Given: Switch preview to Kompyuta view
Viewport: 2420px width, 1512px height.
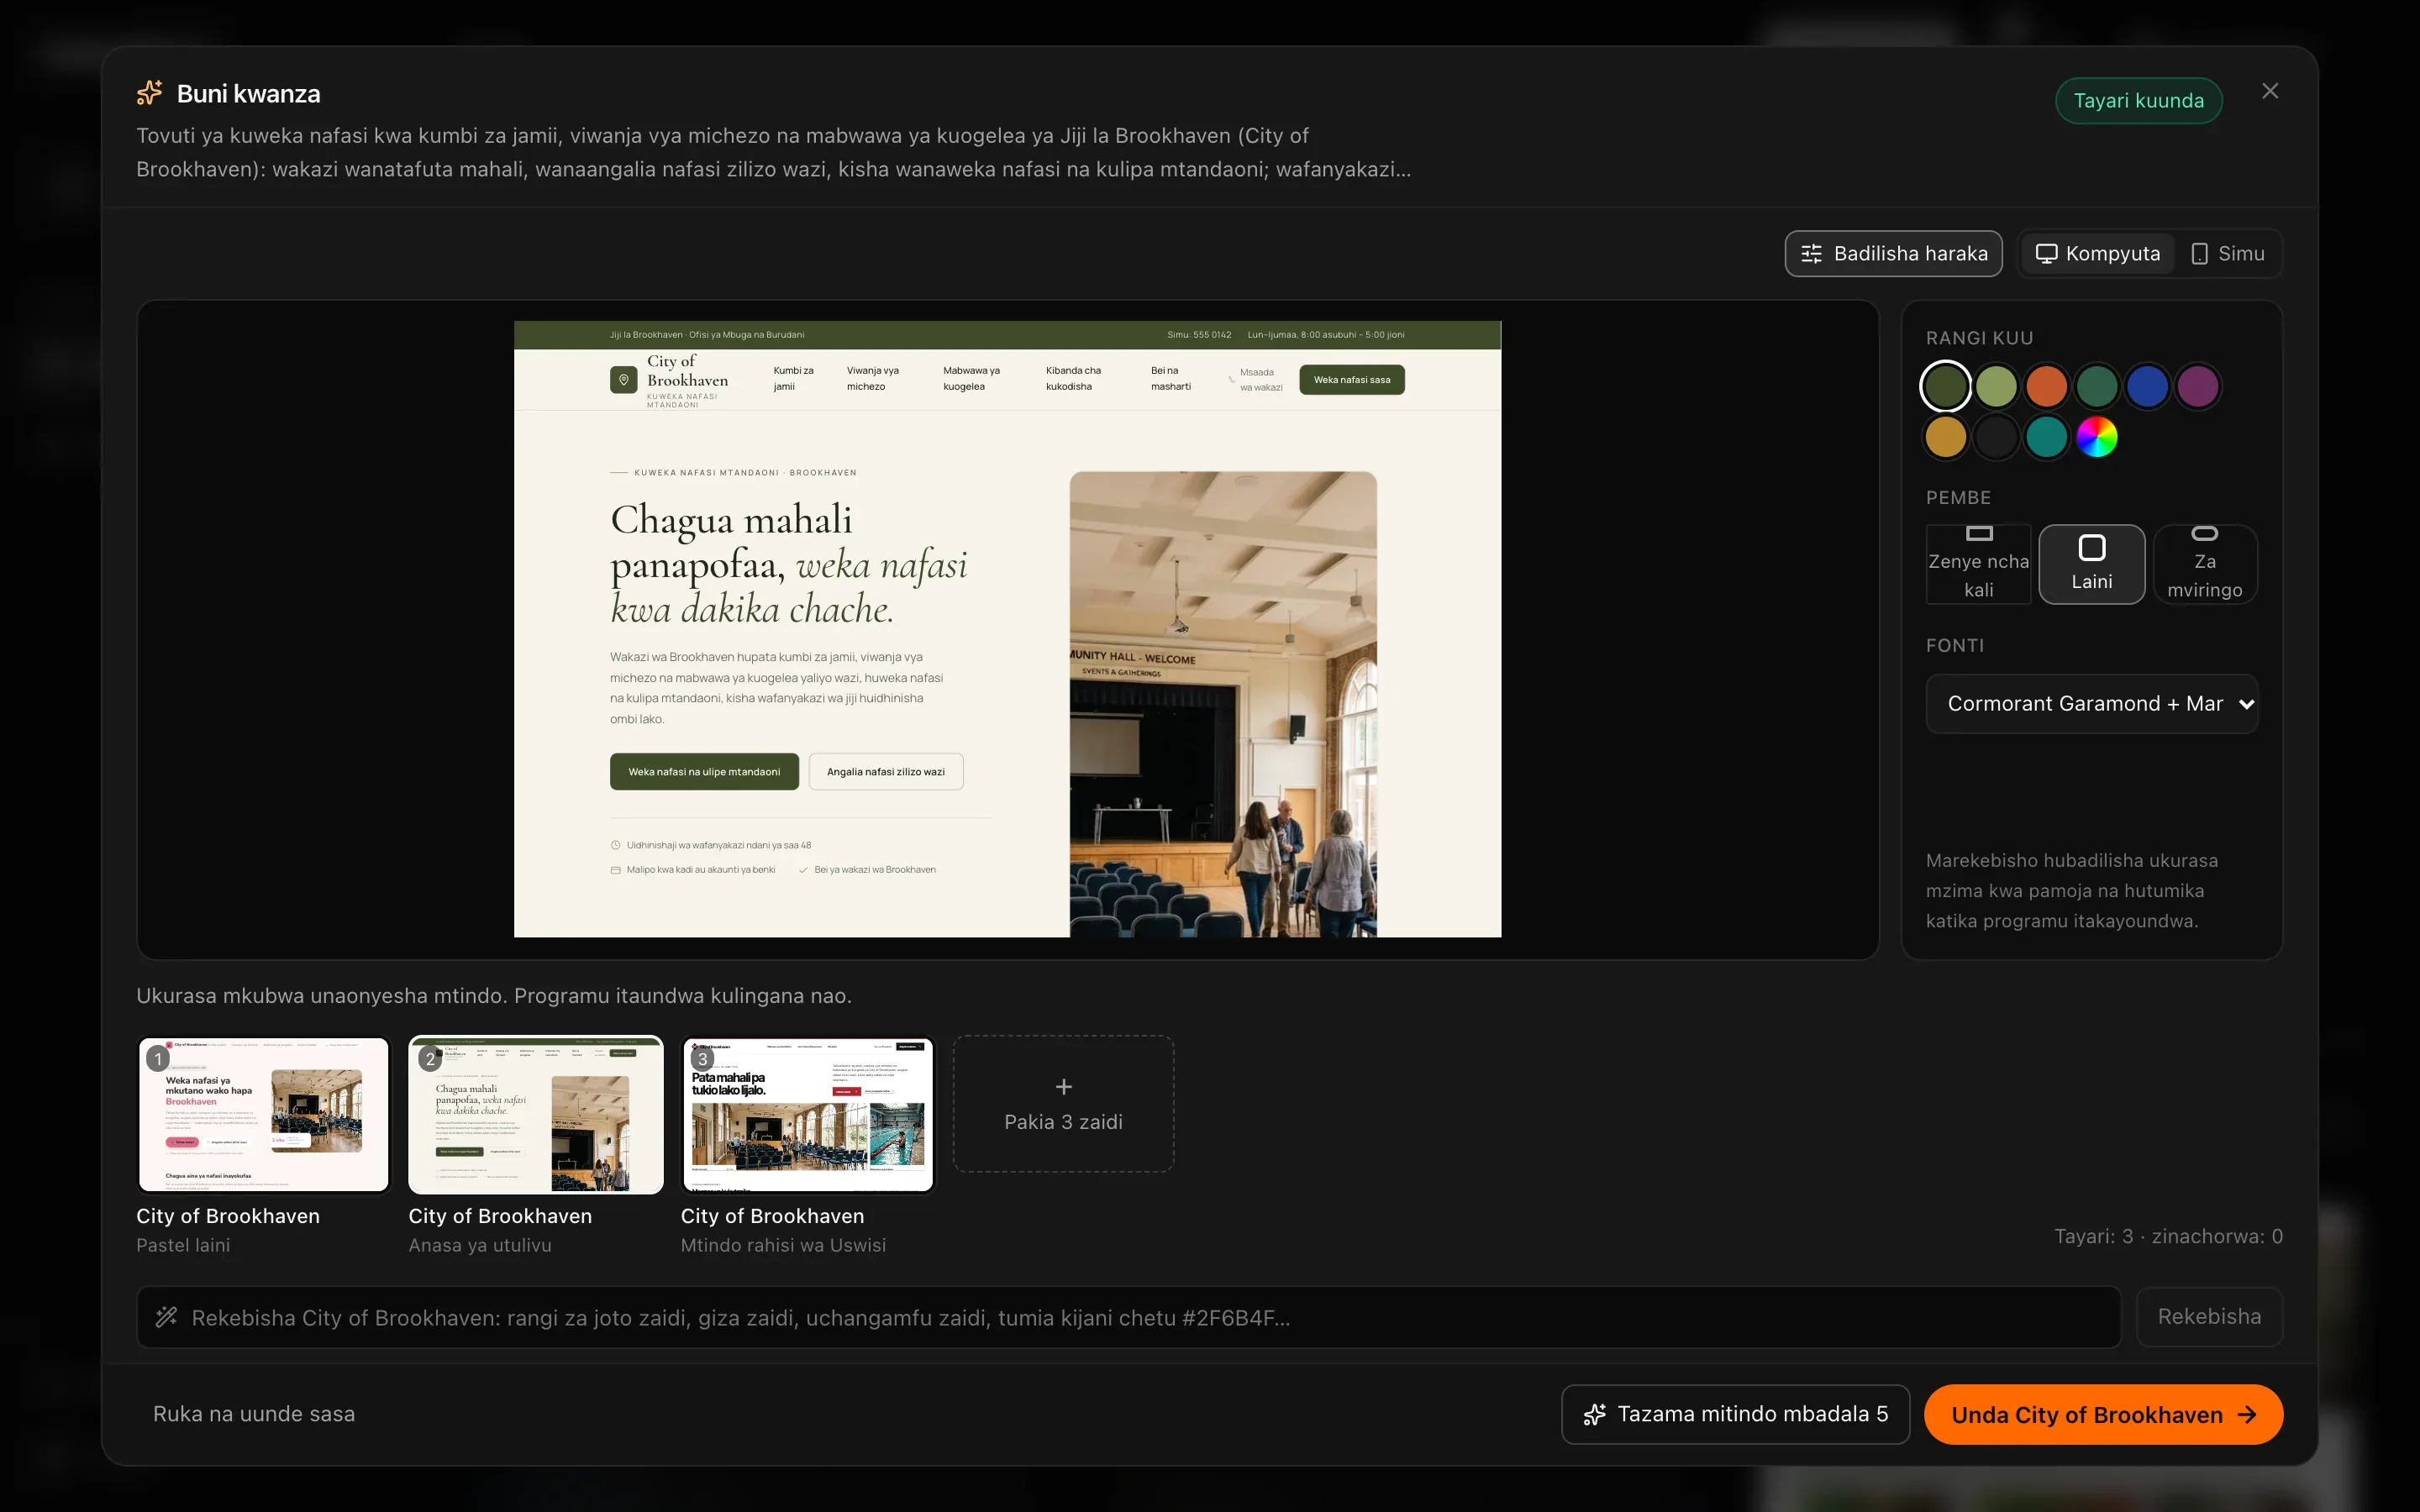Looking at the screenshot, I should [x=2097, y=254].
